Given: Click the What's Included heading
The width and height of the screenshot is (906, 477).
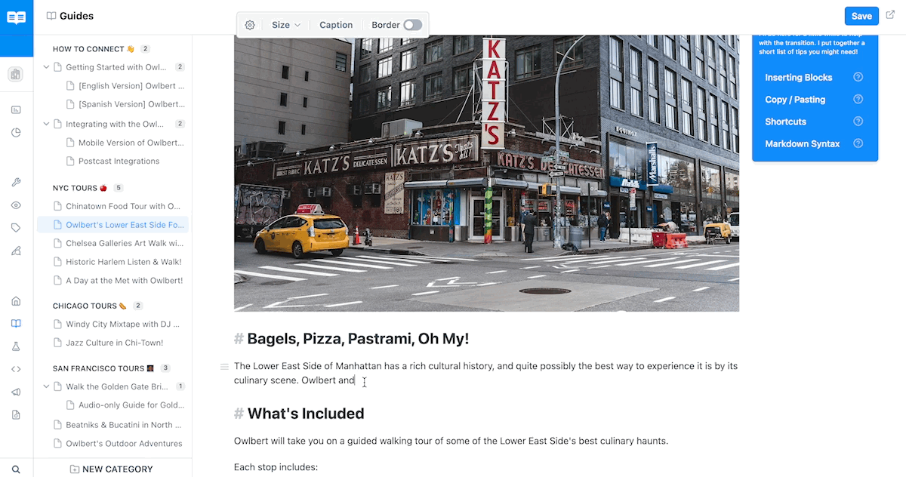Looking at the screenshot, I should 306,414.
